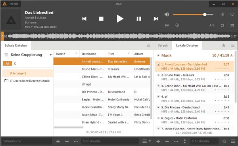Screen dimensions: 238x146
Task: Click the favorites star icon
Action: (224, 45)
